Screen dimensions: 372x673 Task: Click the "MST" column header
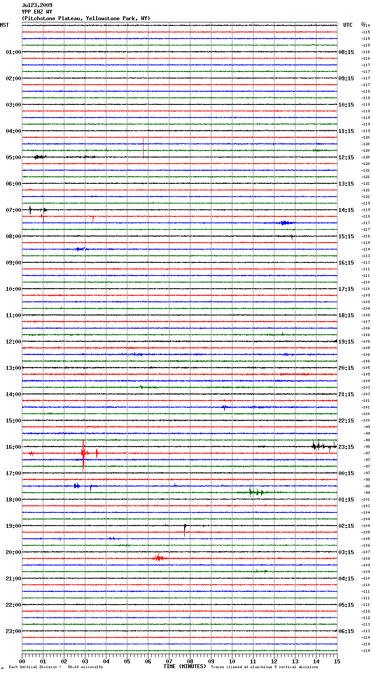(x=4, y=25)
